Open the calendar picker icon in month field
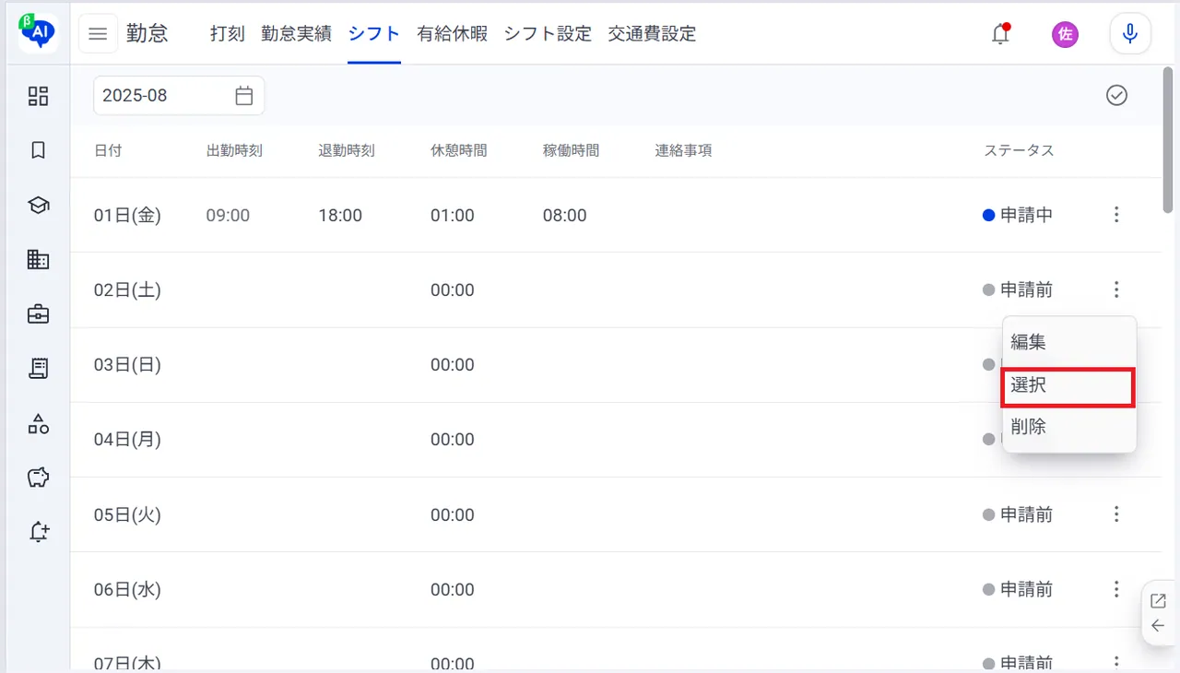This screenshot has height=673, width=1180. click(x=243, y=95)
